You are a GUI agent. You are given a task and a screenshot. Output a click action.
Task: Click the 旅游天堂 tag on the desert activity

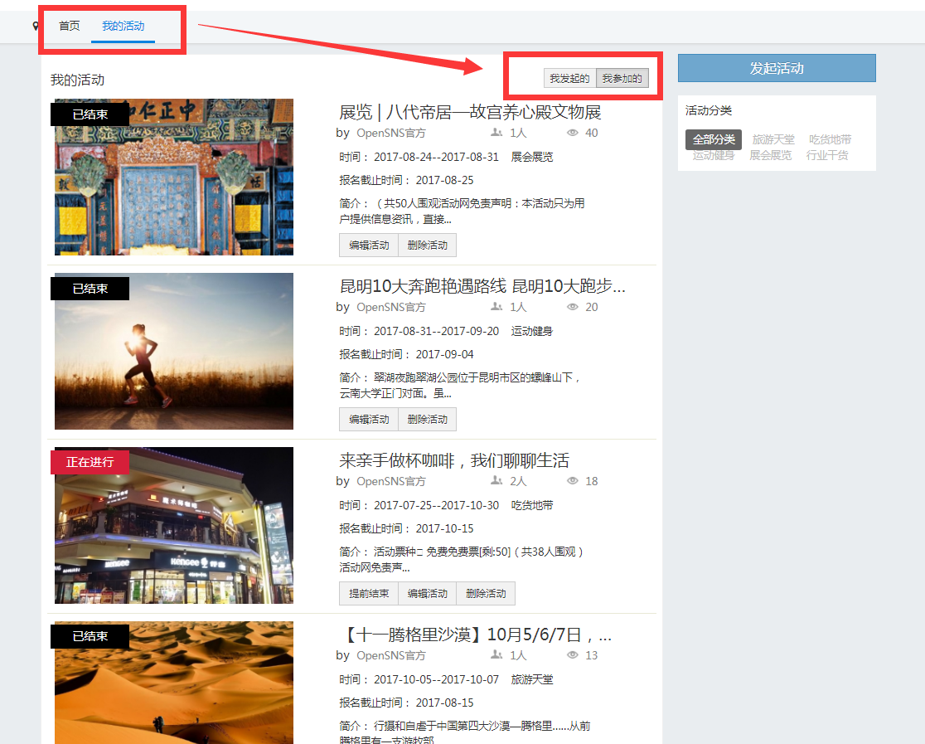click(x=532, y=679)
